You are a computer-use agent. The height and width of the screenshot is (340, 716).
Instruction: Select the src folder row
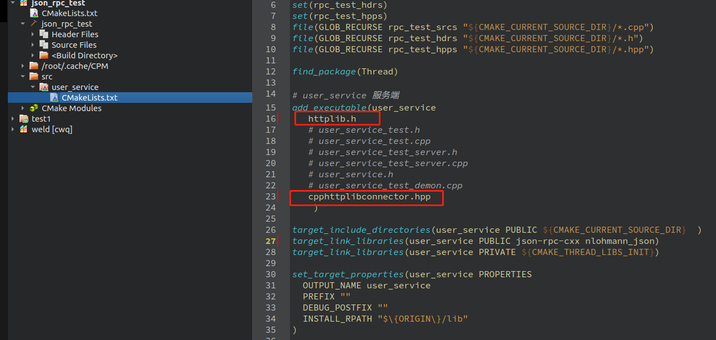[x=130, y=76]
